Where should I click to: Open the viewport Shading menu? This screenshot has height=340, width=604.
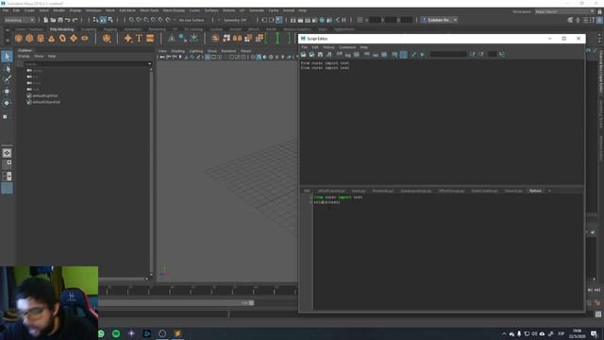click(x=177, y=51)
